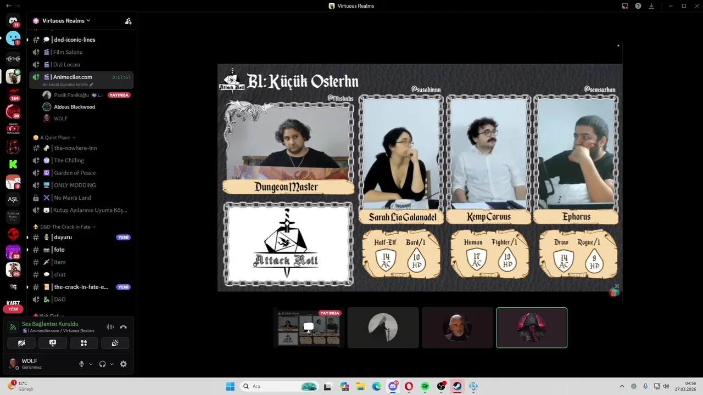
Task: Open Spotify from the taskbar
Action: pyautogui.click(x=425, y=386)
